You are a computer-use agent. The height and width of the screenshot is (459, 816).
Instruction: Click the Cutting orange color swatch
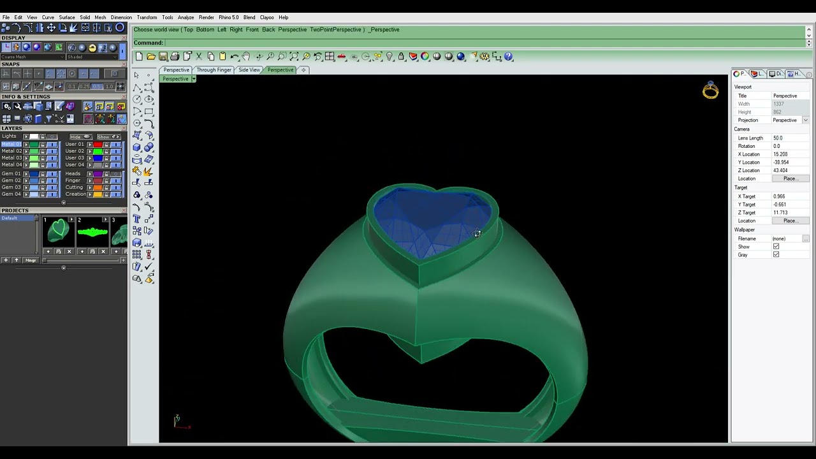click(x=98, y=187)
